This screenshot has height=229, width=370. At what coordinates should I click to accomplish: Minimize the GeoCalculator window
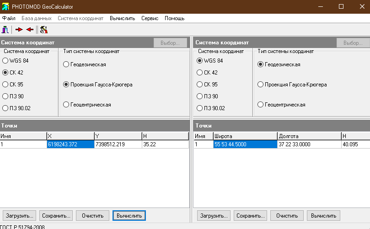coord(321,6)
